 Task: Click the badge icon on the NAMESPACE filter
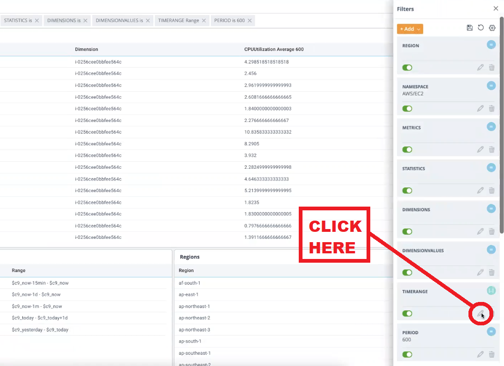click(x=491, y=86)
